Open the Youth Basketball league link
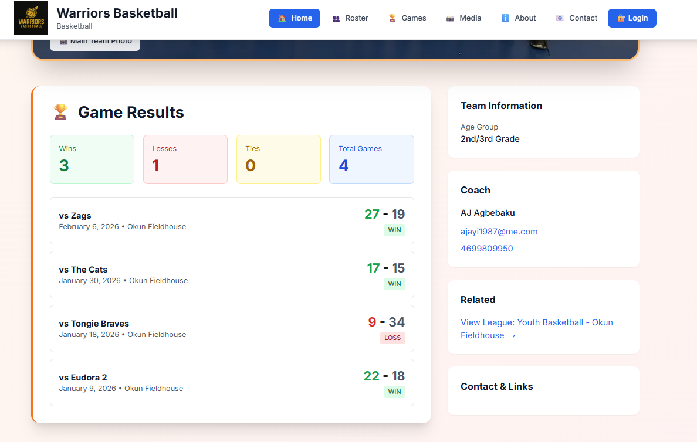Screen dimensions: 697x442 [536, 322]
